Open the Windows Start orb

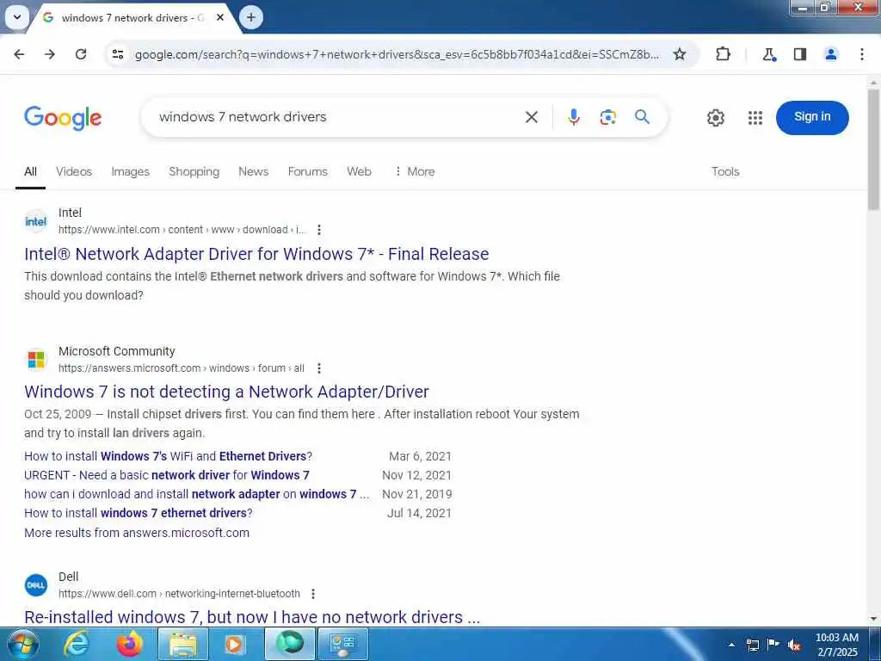click(x=22, y=644)
